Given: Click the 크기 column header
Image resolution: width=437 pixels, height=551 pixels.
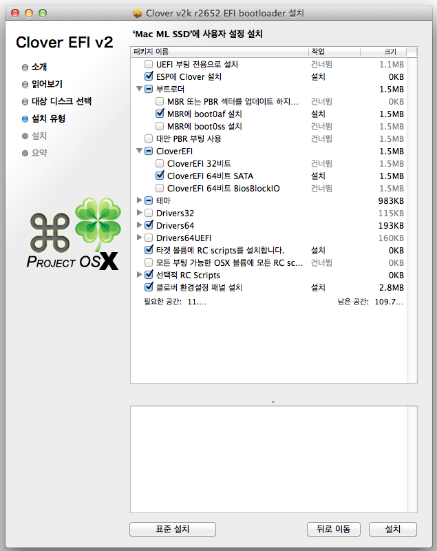Looking at the screenshot, I should (383, 52).
